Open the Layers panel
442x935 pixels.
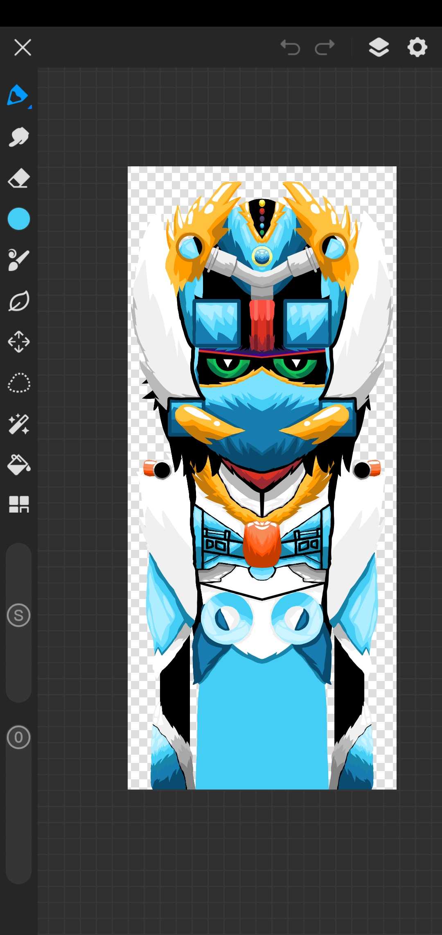point(379,47)
